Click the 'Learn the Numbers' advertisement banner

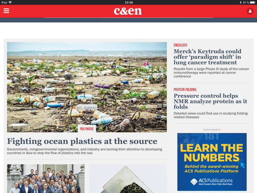tap(212, 162)
